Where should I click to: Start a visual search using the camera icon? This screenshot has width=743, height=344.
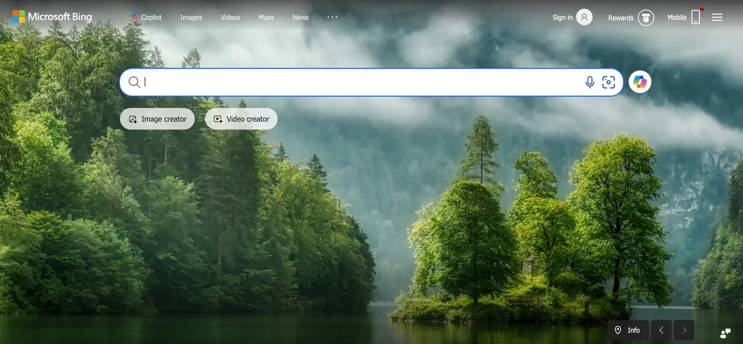point(608,82)
